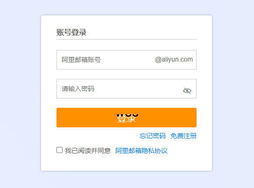254x188 pixels.
Task: Focus the 阿里邮箱账号 account input field
Action: pos(127,60)
